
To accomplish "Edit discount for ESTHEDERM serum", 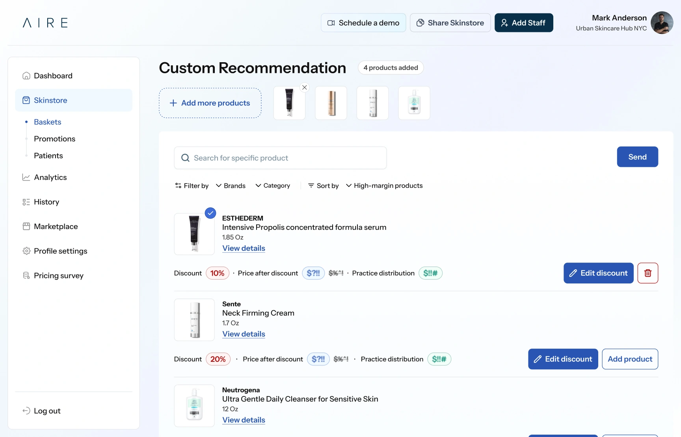I will pos(598,273).
